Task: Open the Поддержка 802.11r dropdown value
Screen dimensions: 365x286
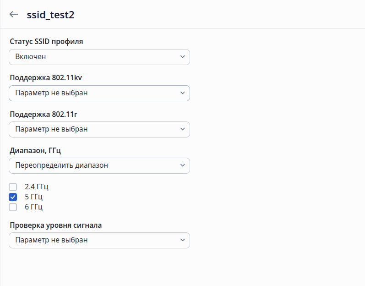Action: (x=99, y=129)
